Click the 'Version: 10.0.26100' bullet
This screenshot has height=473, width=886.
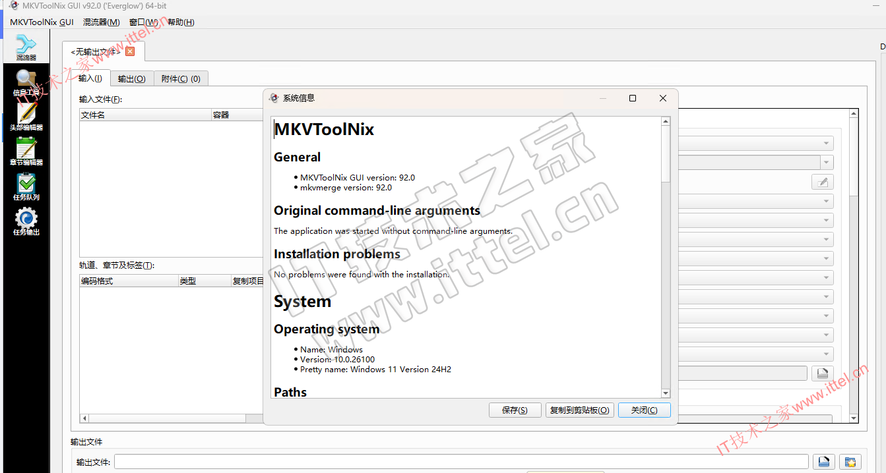pyautogui.click(x=337, y=360)
